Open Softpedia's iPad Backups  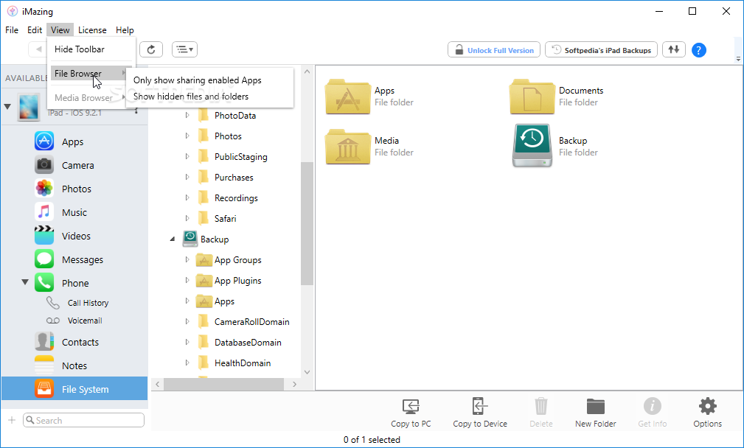[601, 50]
